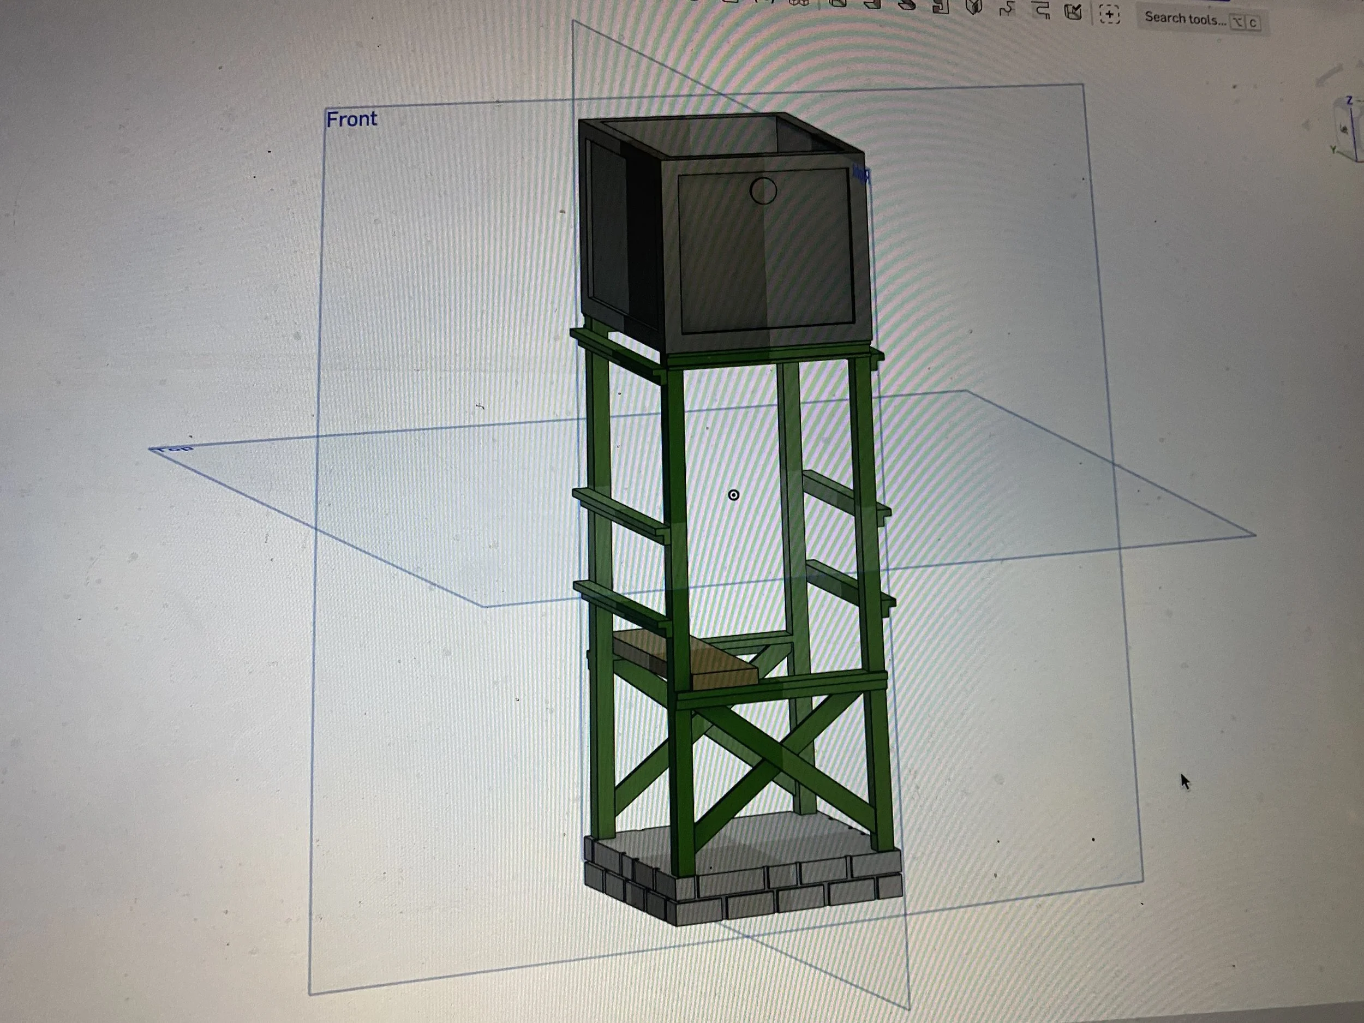This screenshot has height=1023, width=1364.
Task: Open the Add custom features dashed-plus icon
Action: pyautogui.click(x=1109, y=14)
